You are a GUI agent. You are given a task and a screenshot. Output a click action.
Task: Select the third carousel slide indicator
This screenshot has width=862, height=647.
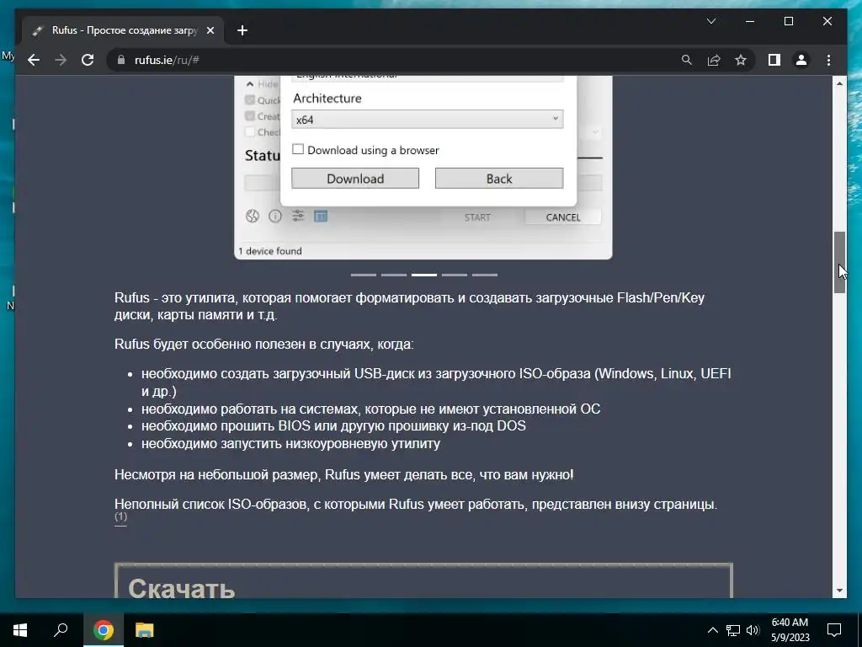click(424, 275)
